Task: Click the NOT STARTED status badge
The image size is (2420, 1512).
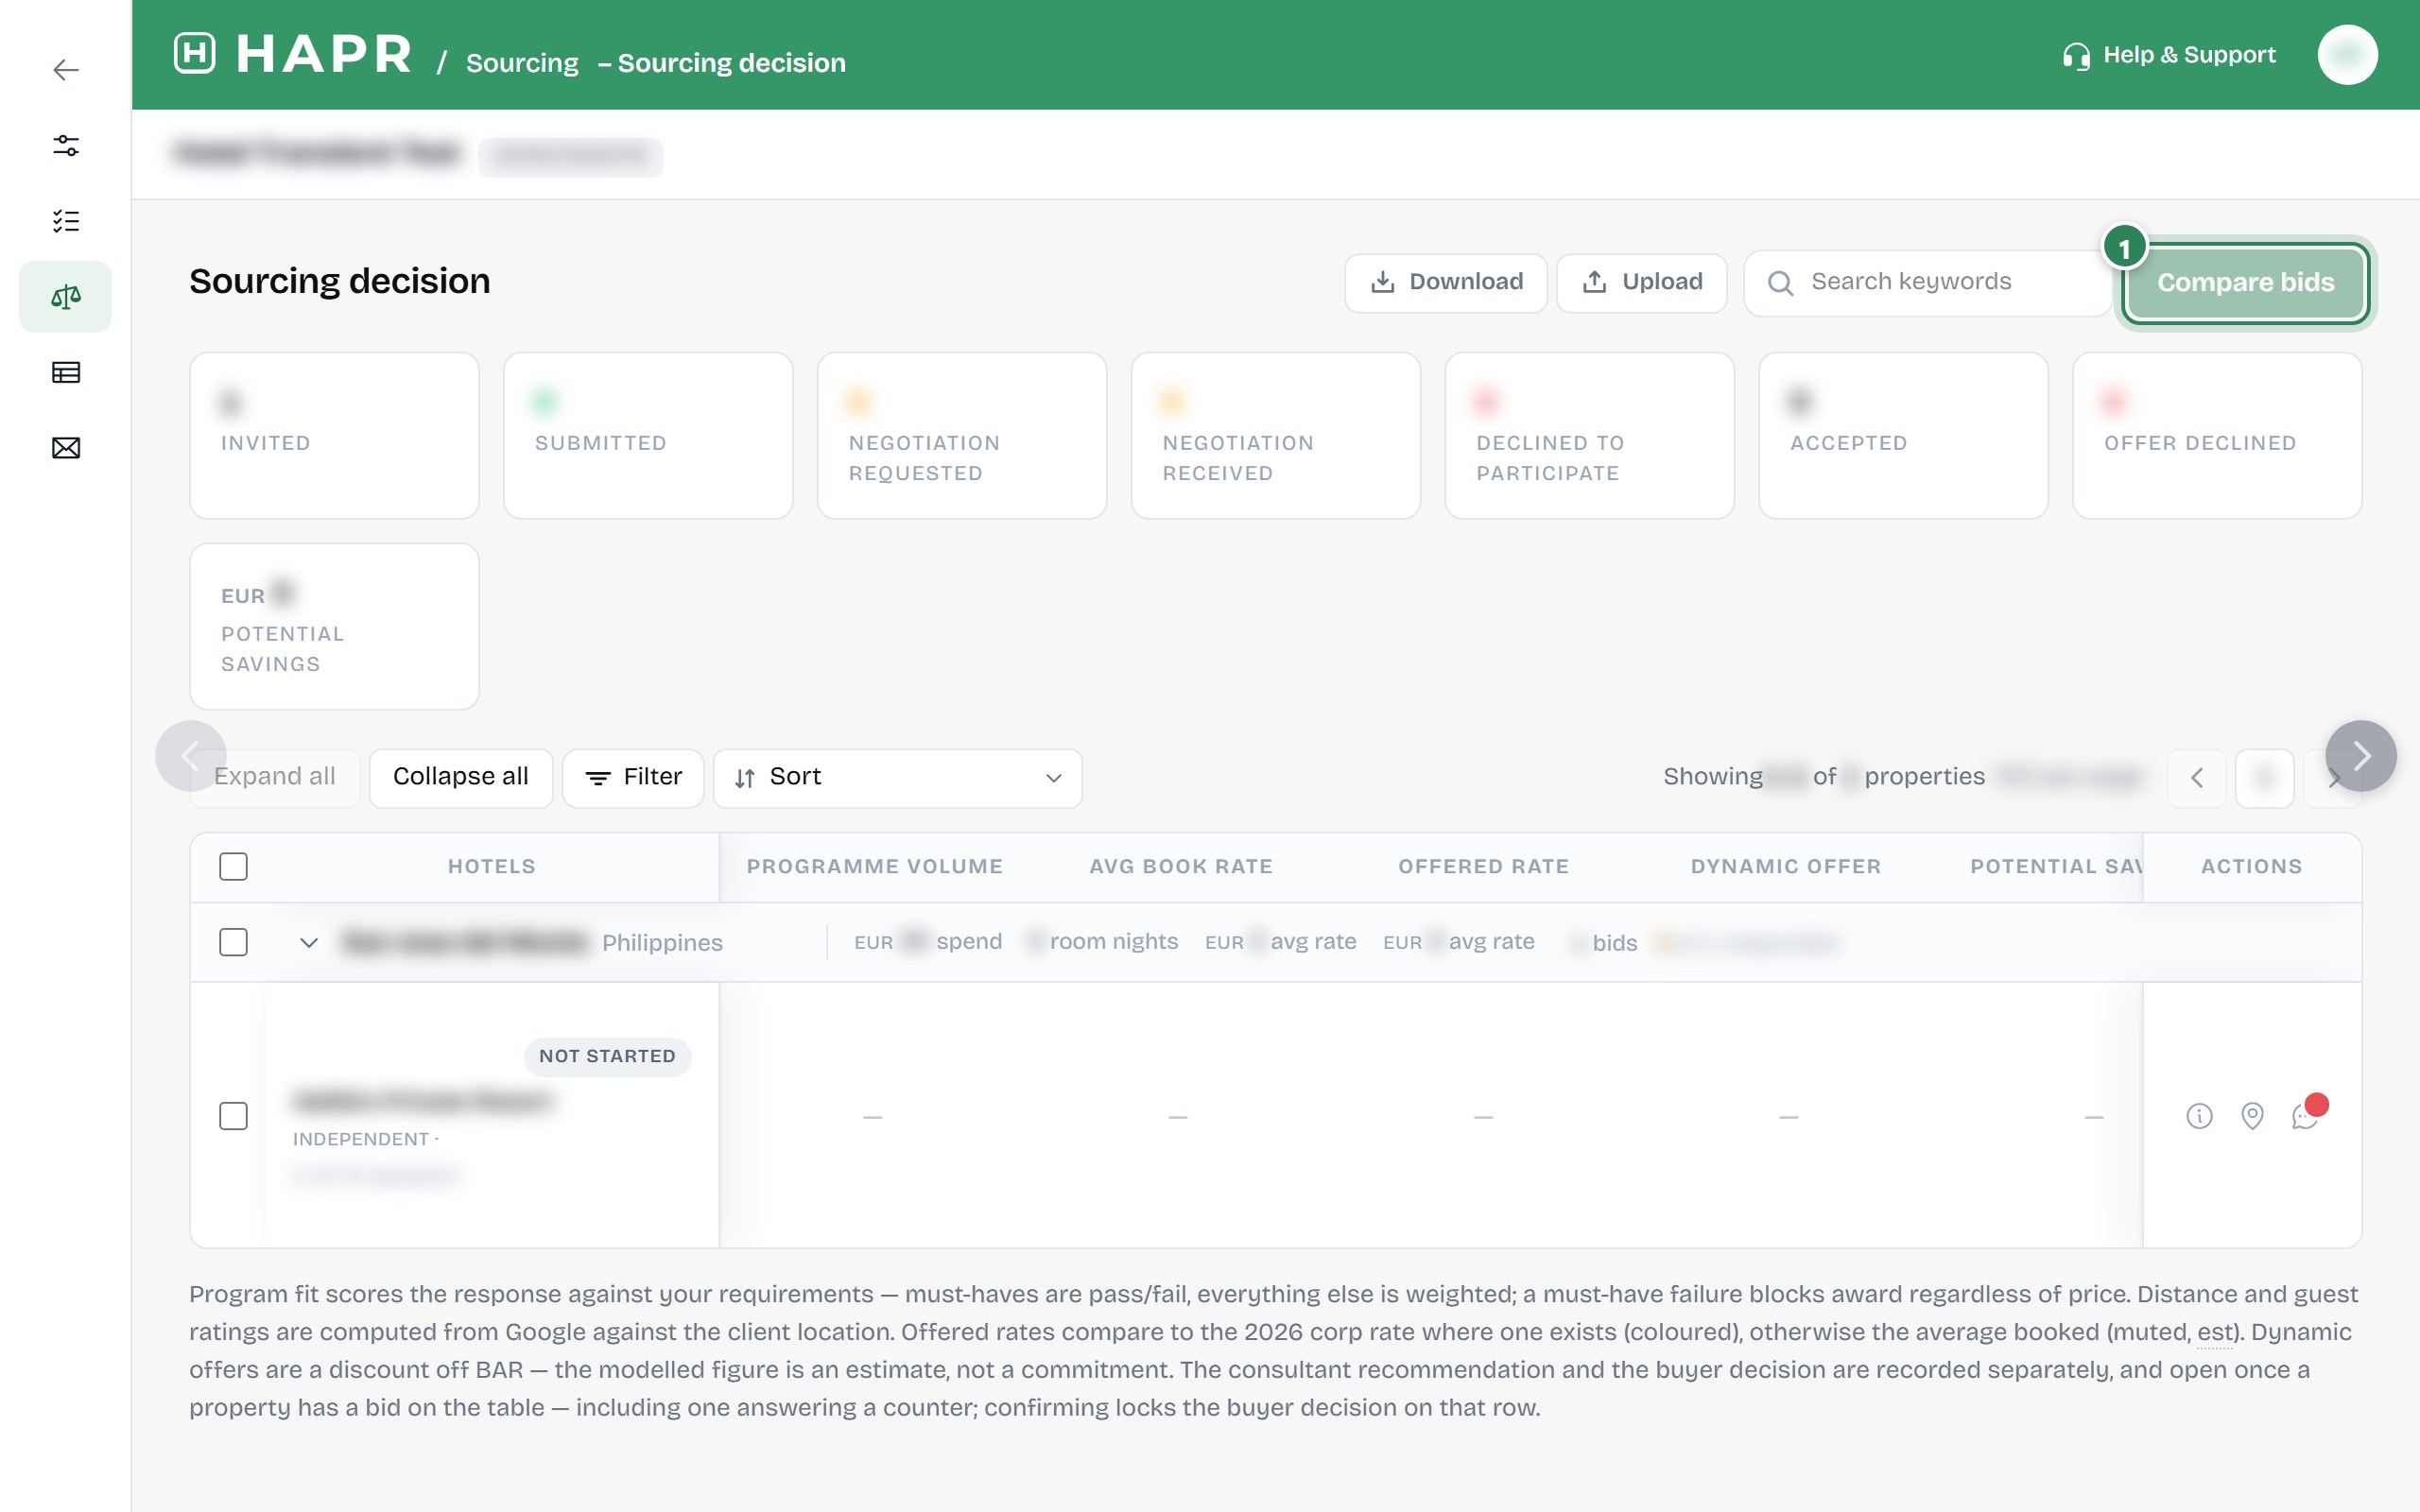Action: click(x=607, y=1057)
